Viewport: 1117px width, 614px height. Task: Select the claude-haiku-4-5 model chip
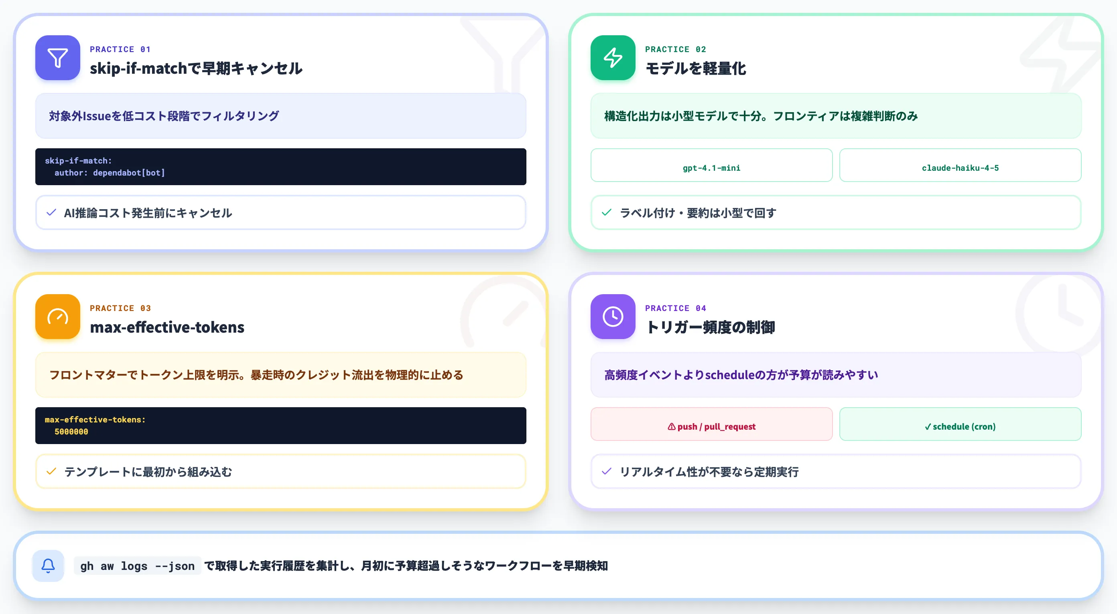point(960,166)
